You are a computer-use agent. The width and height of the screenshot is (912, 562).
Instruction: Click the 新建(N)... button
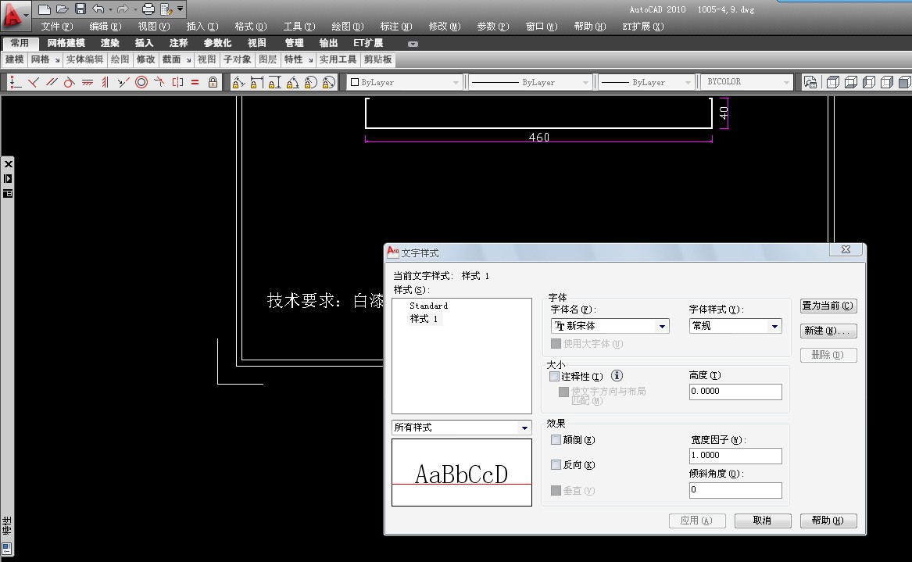[828, 331]
